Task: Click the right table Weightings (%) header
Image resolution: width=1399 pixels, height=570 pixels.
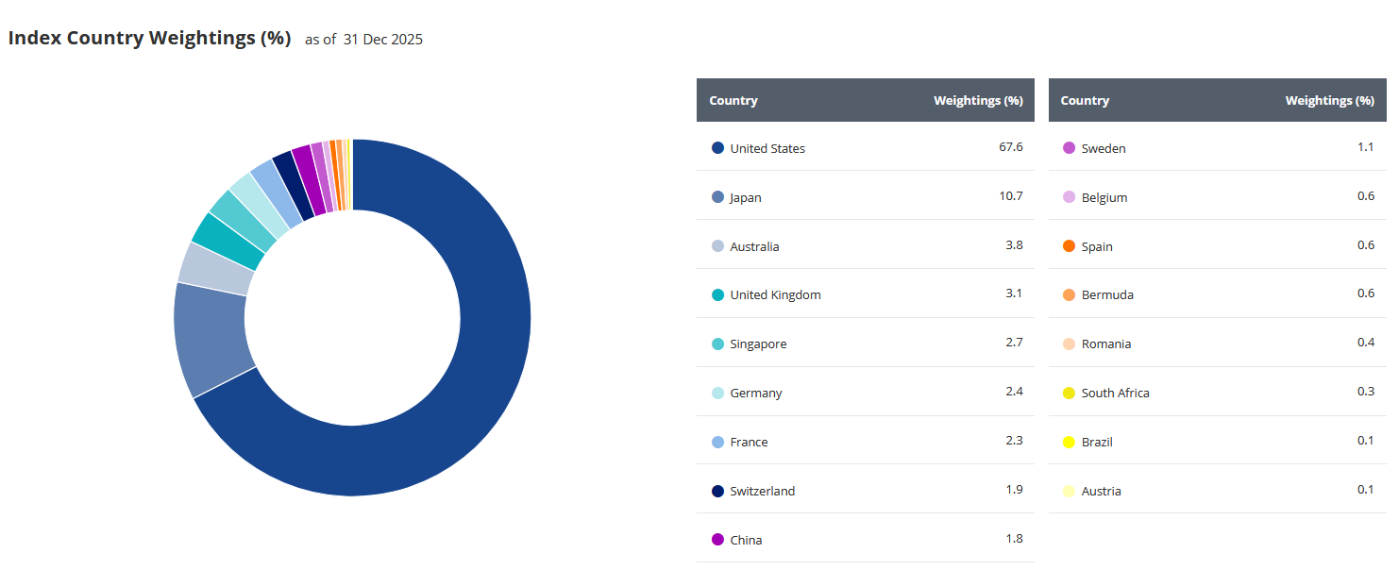Action: pyautogui.click(x=1329, y=100)
